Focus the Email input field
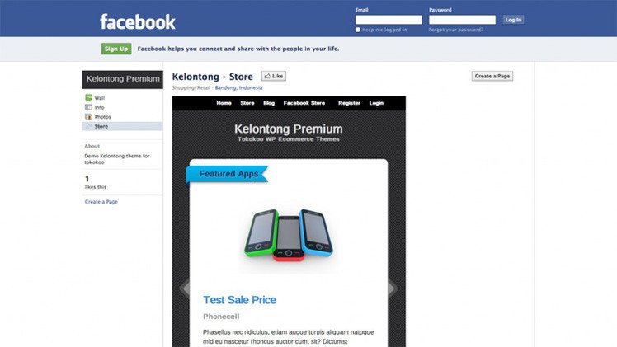Image resolution: width=617 pixels, height=347 pixels. coord(389,20)
